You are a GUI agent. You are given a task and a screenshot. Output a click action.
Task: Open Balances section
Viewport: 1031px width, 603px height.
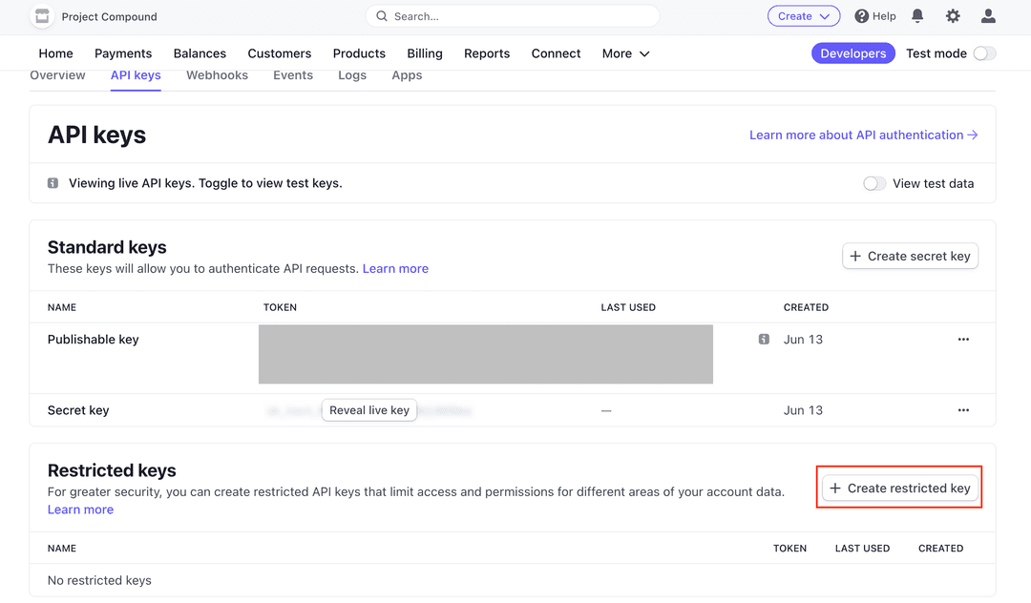200,53
